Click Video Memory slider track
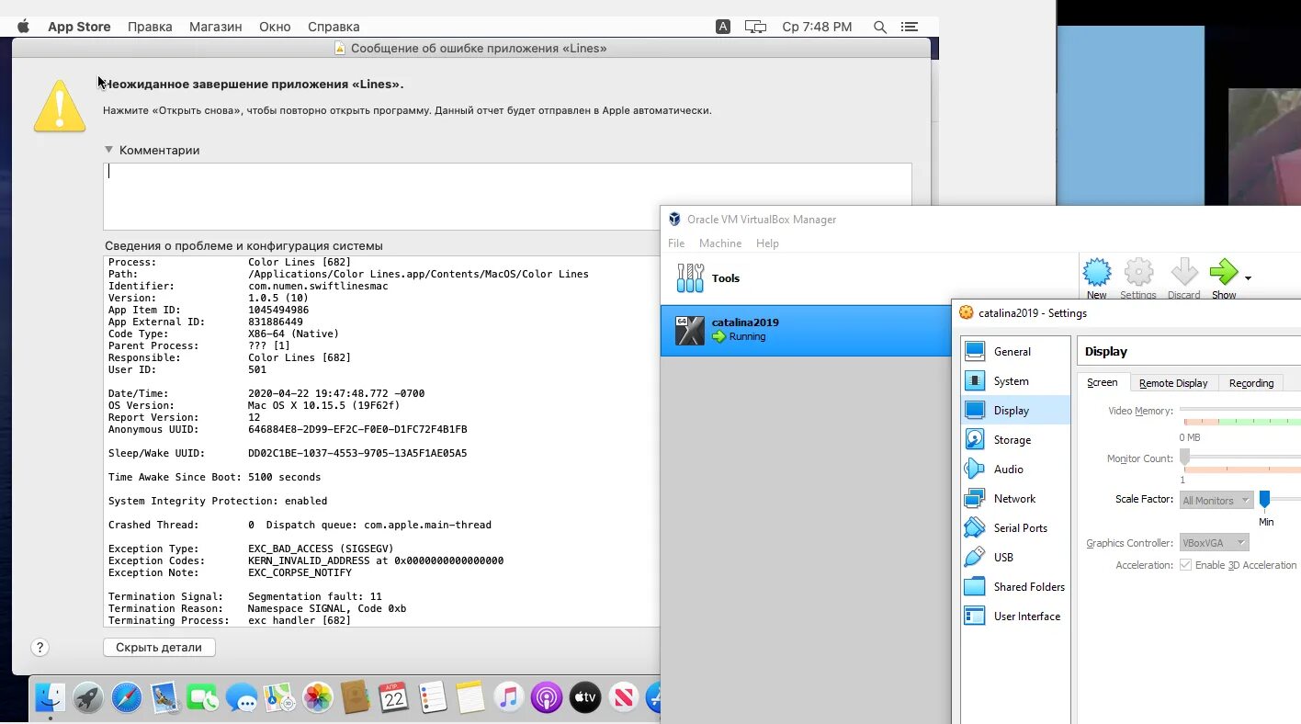The width and height of the screenshot is (1301, 724). point(1240,410)
